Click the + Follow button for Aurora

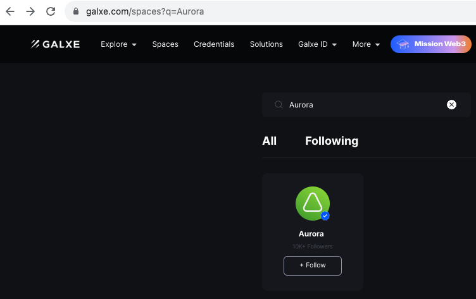pyautogui.click(x=313, y=265)
